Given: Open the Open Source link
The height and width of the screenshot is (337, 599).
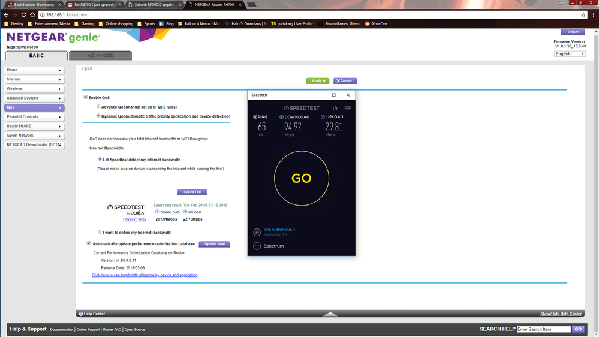Looking at the screenshot, I should (134, 329).
